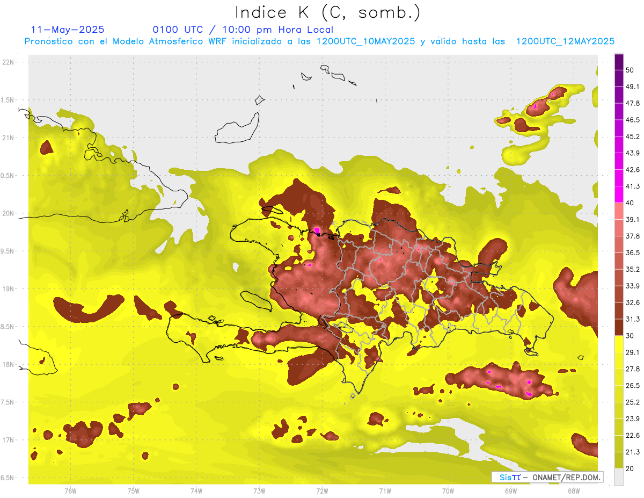Click the colorbar label "23.9"
The image size is (644, 498).
coord(633,419)
